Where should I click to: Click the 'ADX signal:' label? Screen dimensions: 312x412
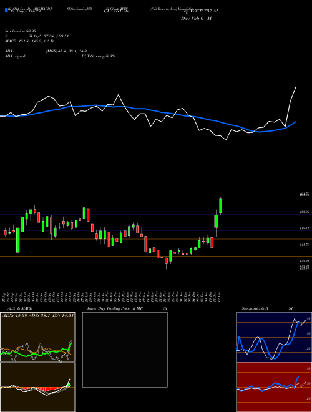click(x=16, y=56)
